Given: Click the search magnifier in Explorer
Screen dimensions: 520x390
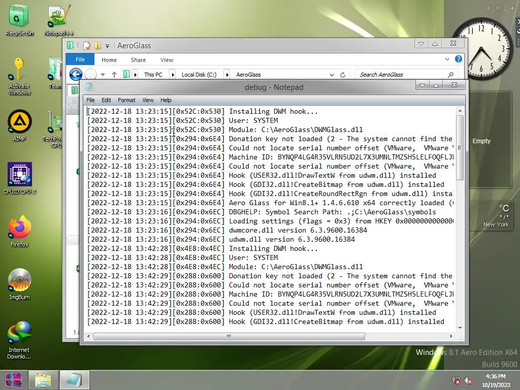Looking at the screenshot, I should click(x=450, y=75).
